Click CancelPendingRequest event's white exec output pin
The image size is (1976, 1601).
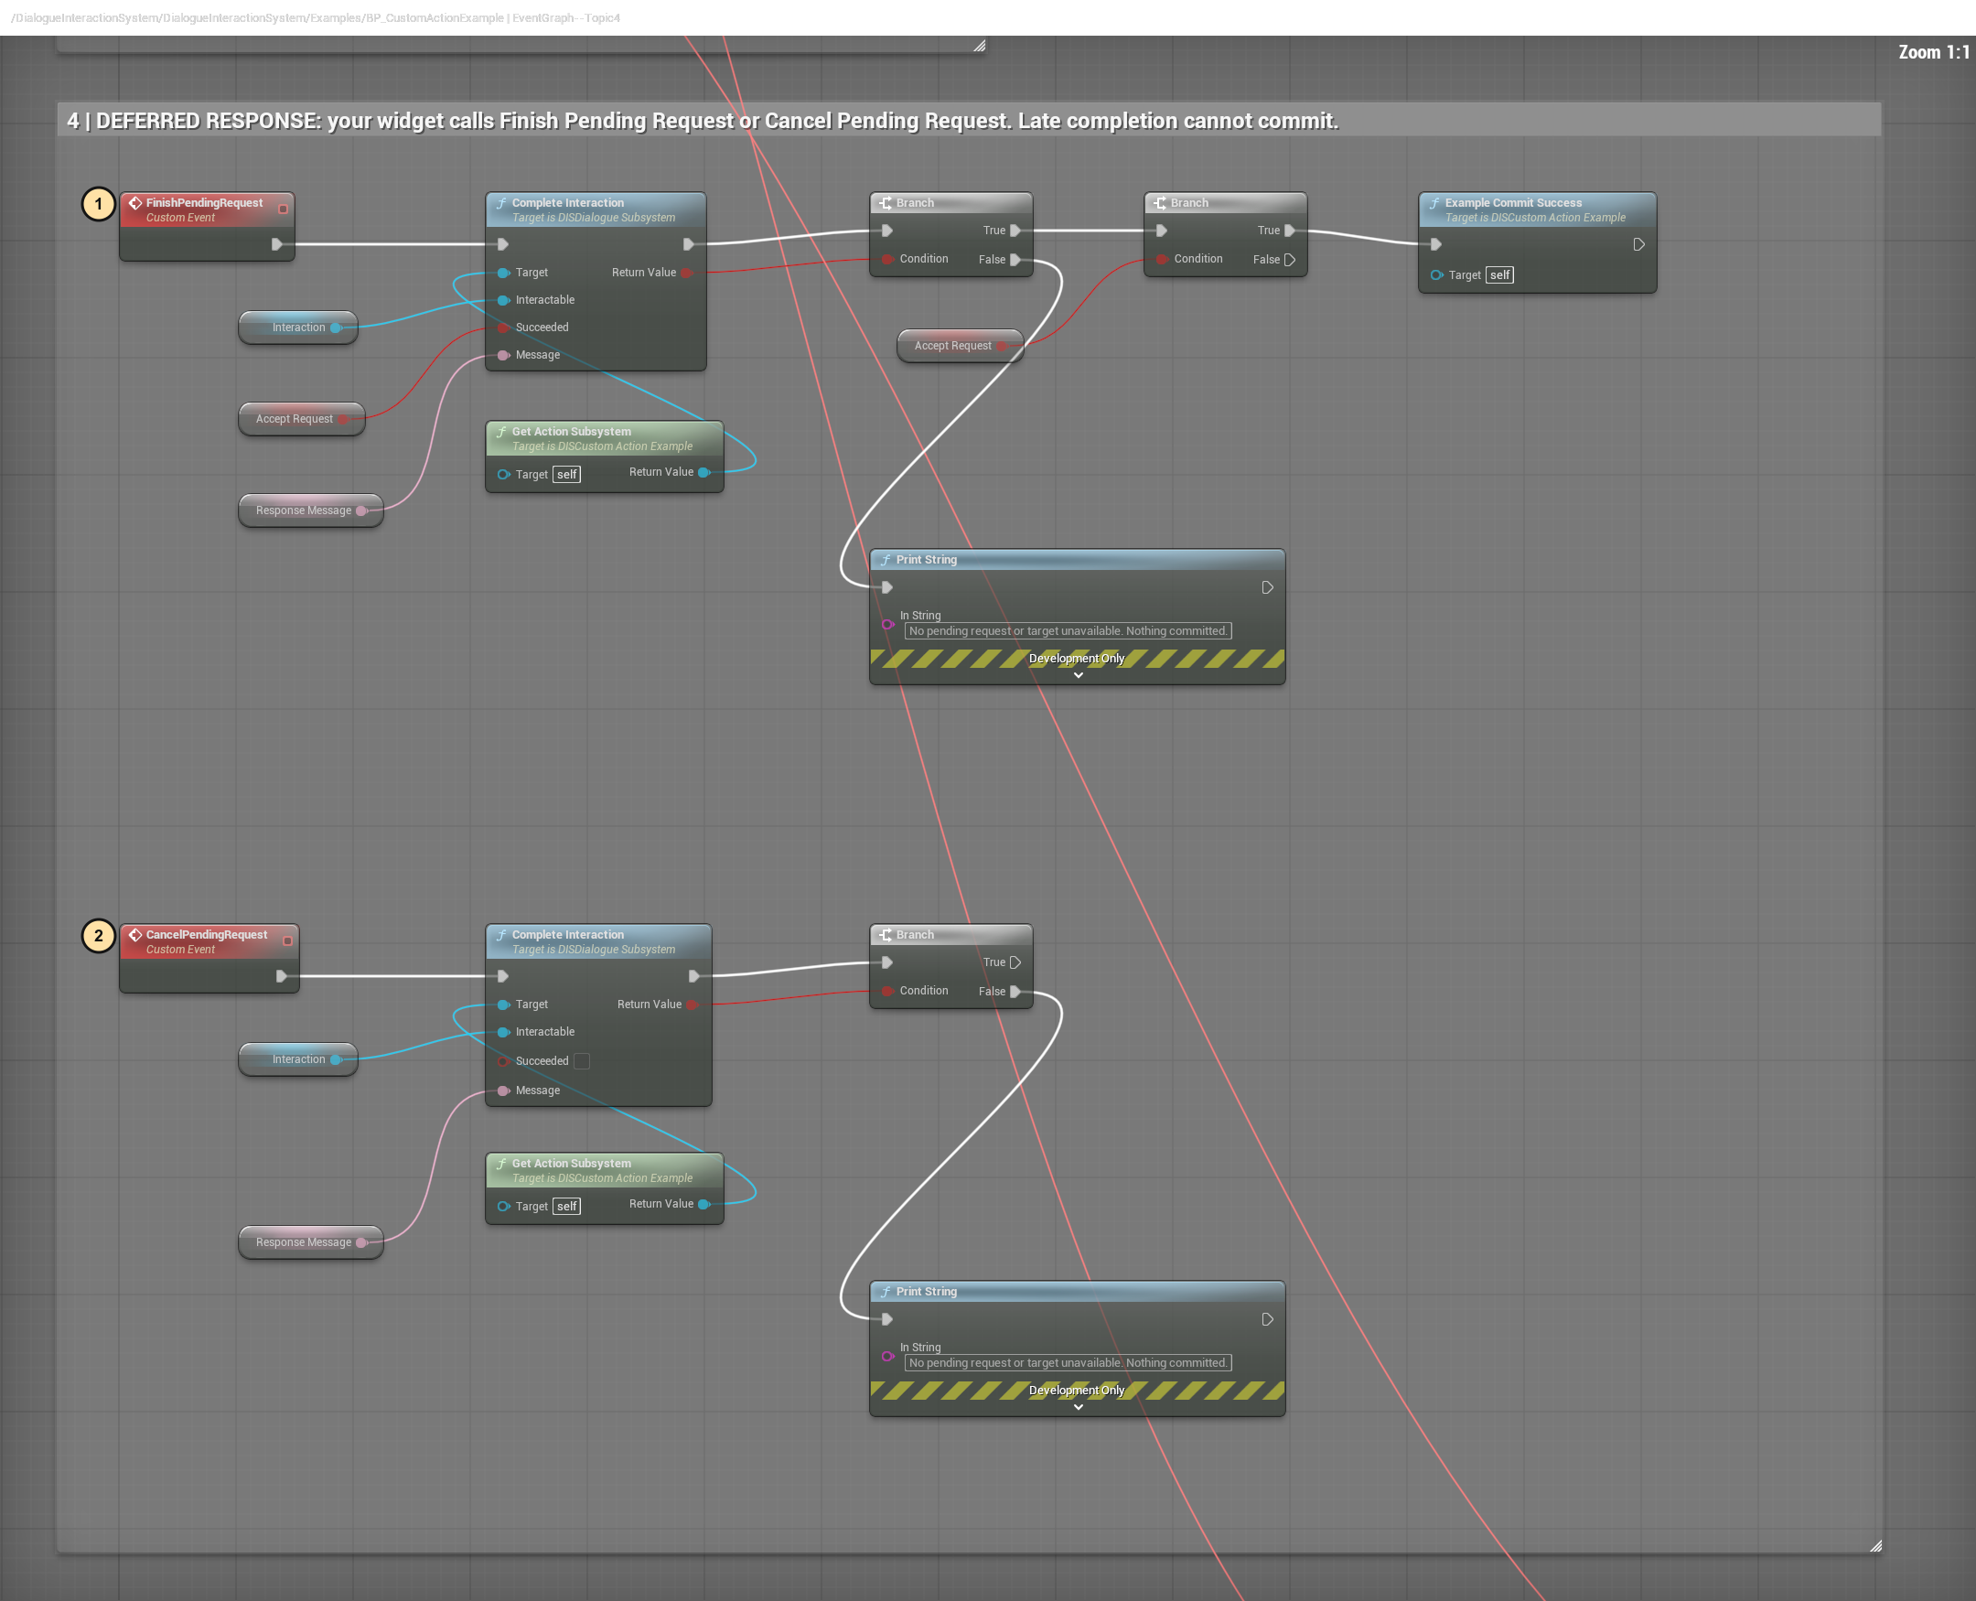click(281, 976)
